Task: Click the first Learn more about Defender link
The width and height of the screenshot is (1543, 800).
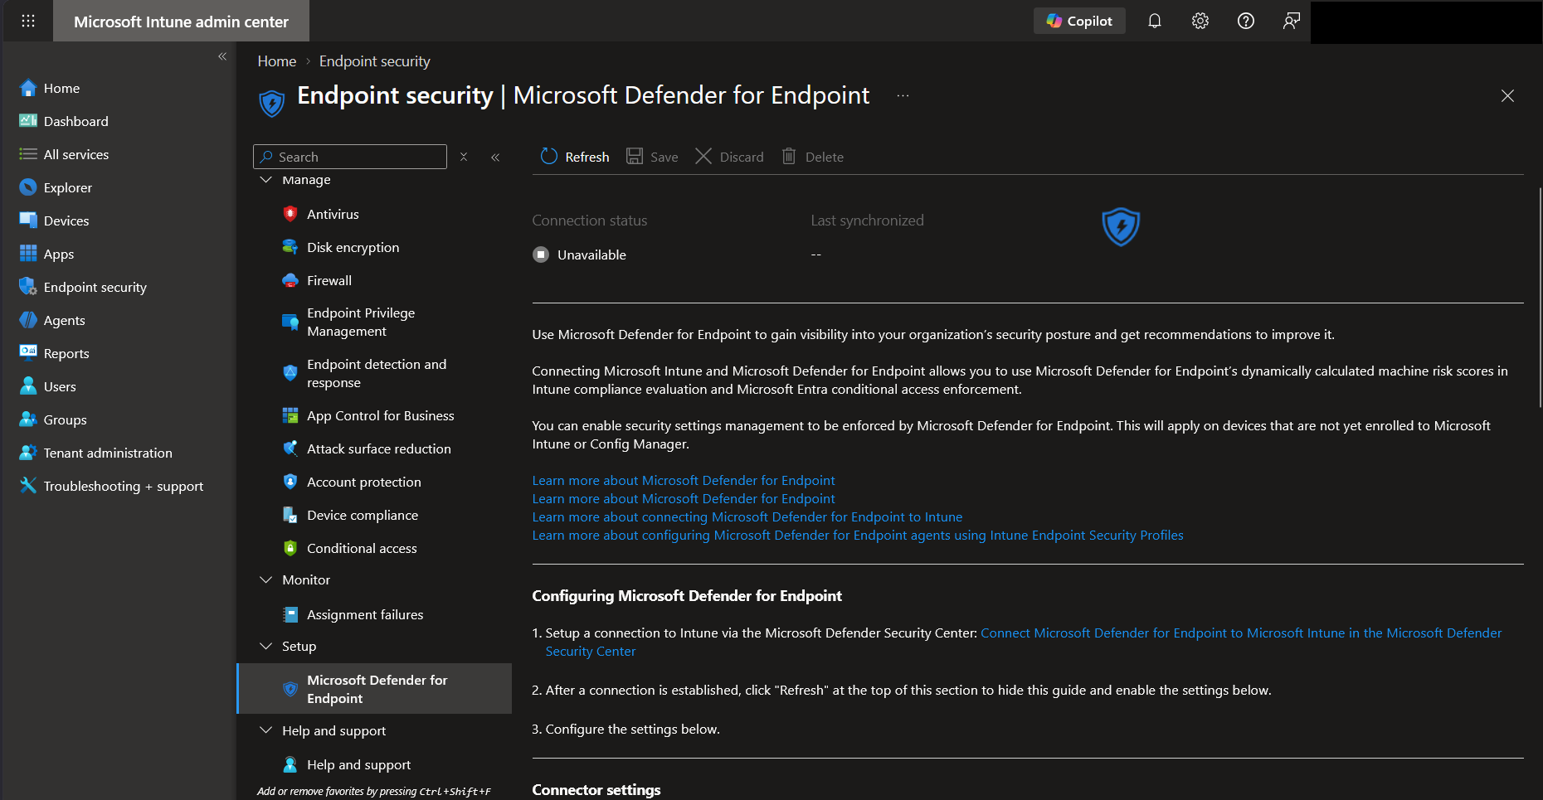Action: [684, 481]
